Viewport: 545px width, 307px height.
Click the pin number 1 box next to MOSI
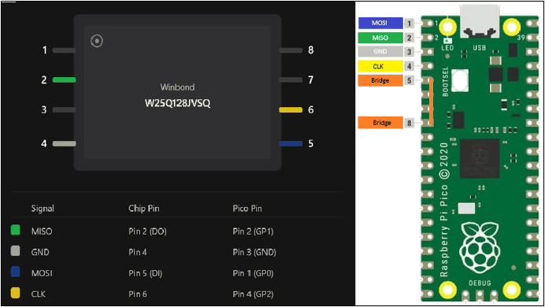(410, 24)
